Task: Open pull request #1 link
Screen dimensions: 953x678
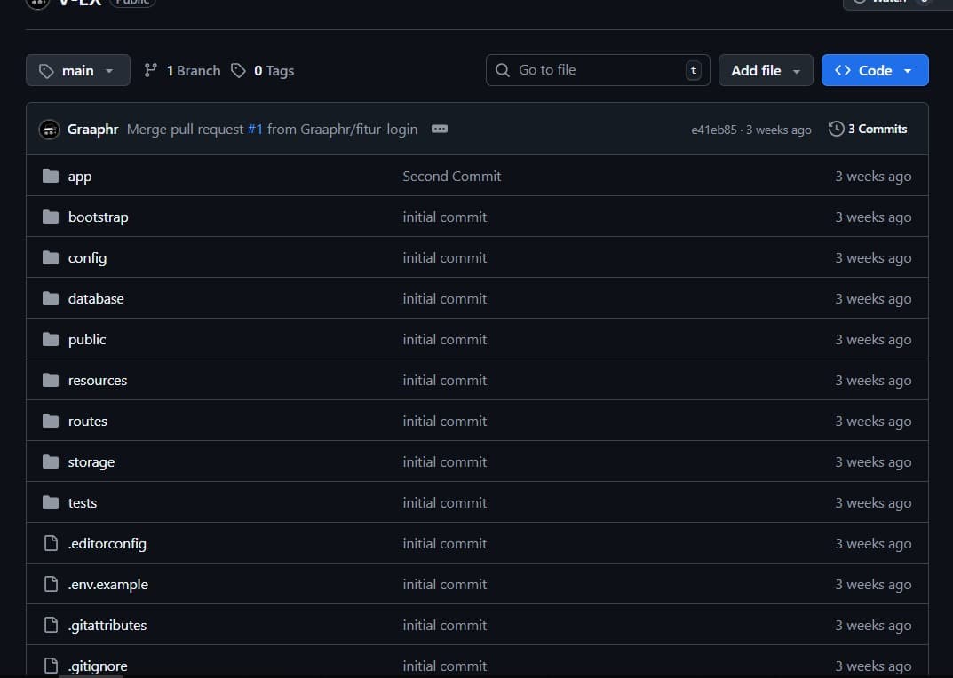Action: pyautogui.click(x=255, y=130)
